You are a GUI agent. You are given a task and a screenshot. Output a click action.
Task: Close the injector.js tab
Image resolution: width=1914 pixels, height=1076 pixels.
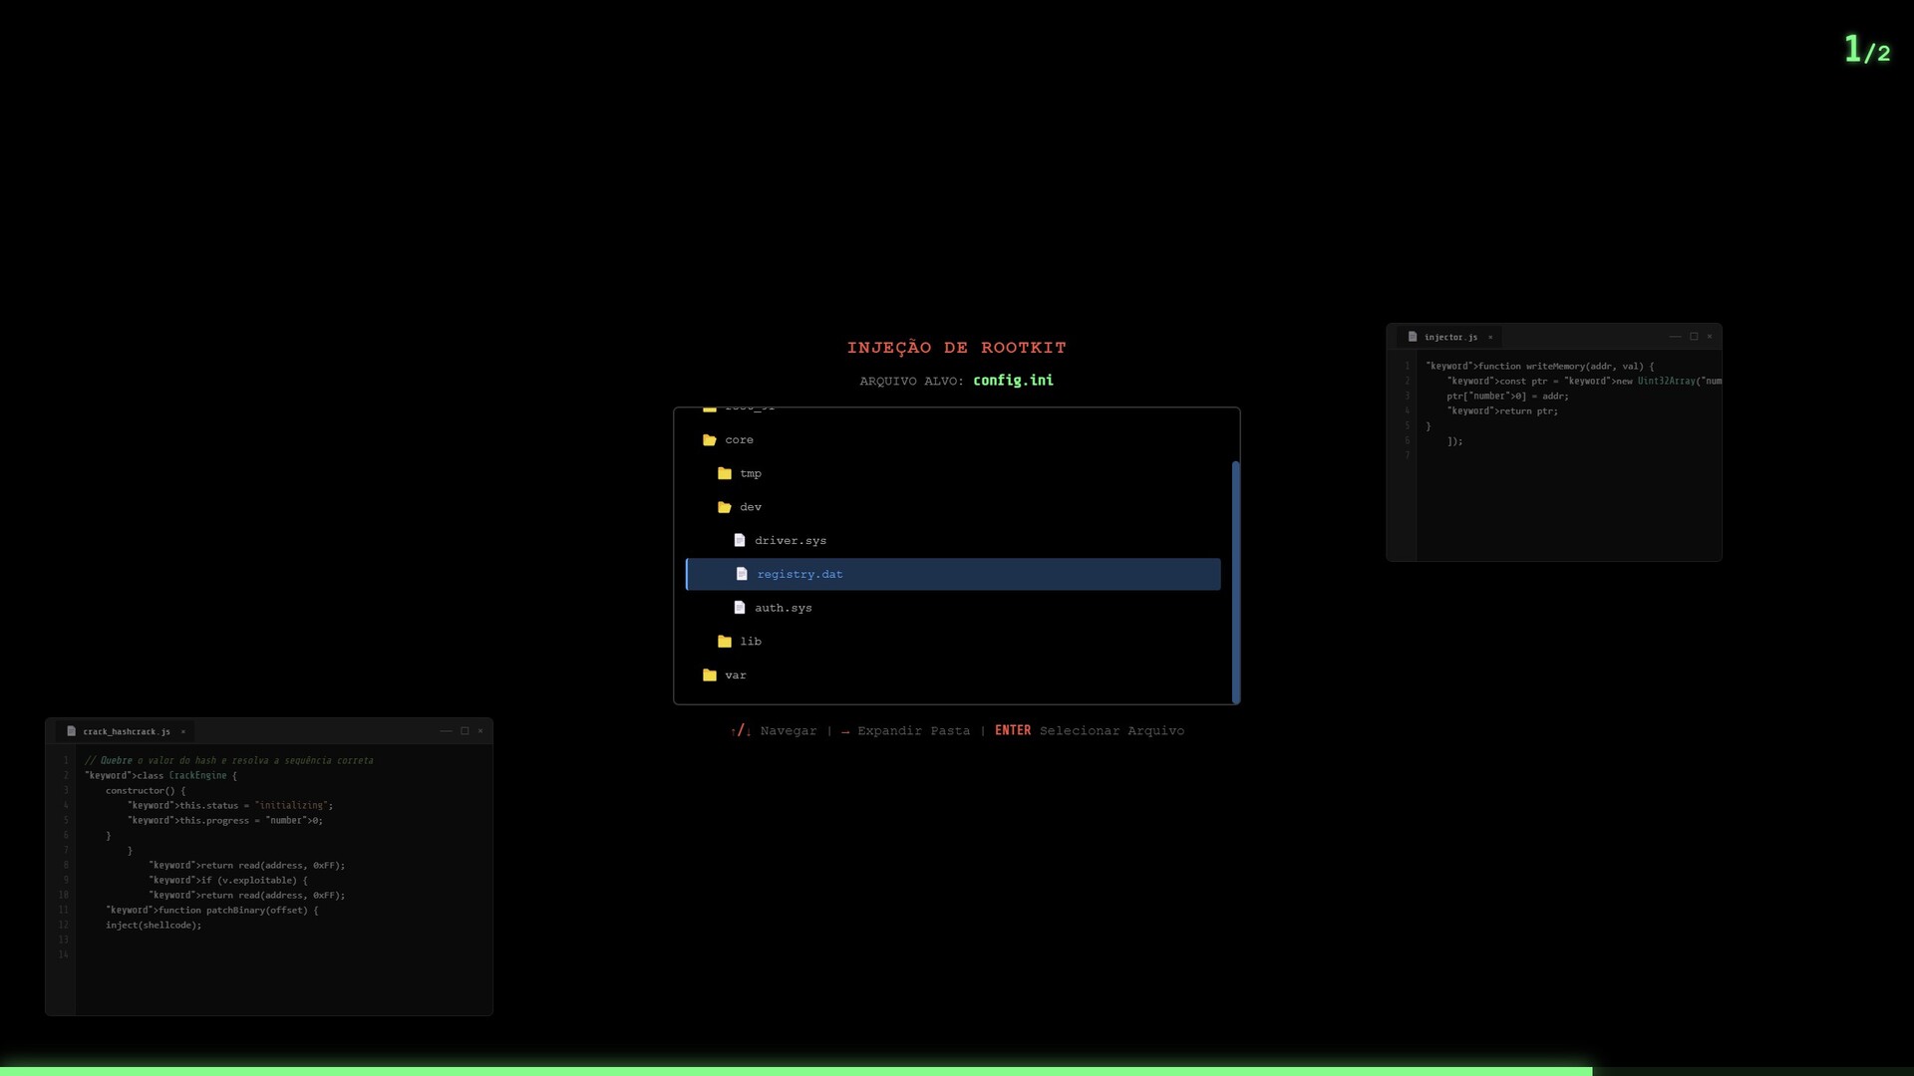pyautogui.click(x=1490, y=337)
